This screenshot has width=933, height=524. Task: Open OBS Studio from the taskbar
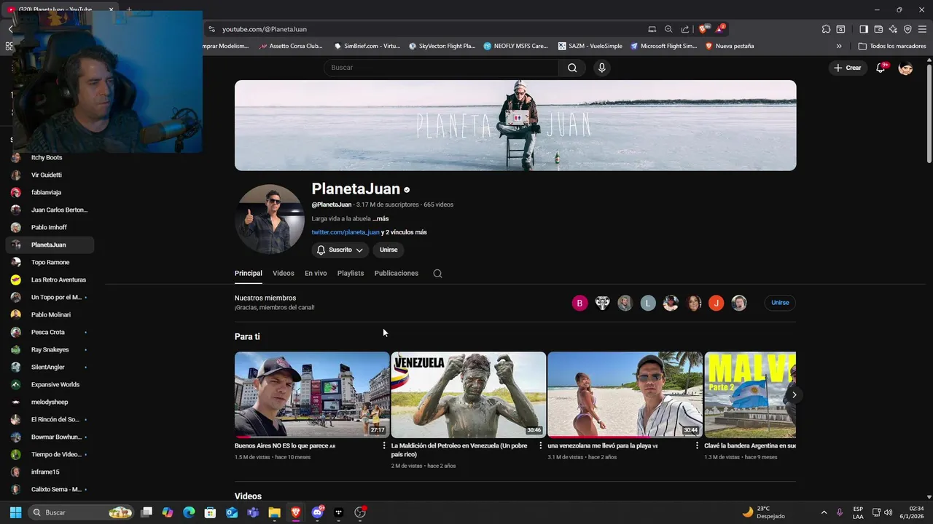359,512
